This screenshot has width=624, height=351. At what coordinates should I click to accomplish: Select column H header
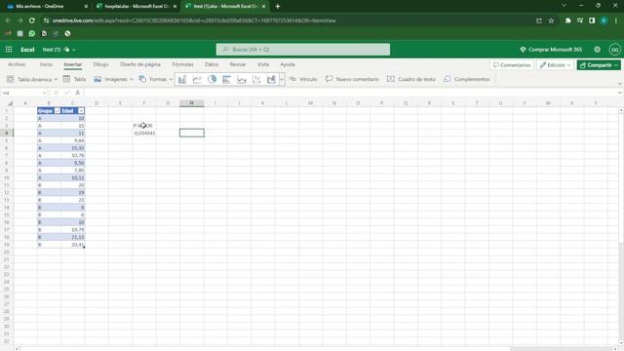click(191, 103)
